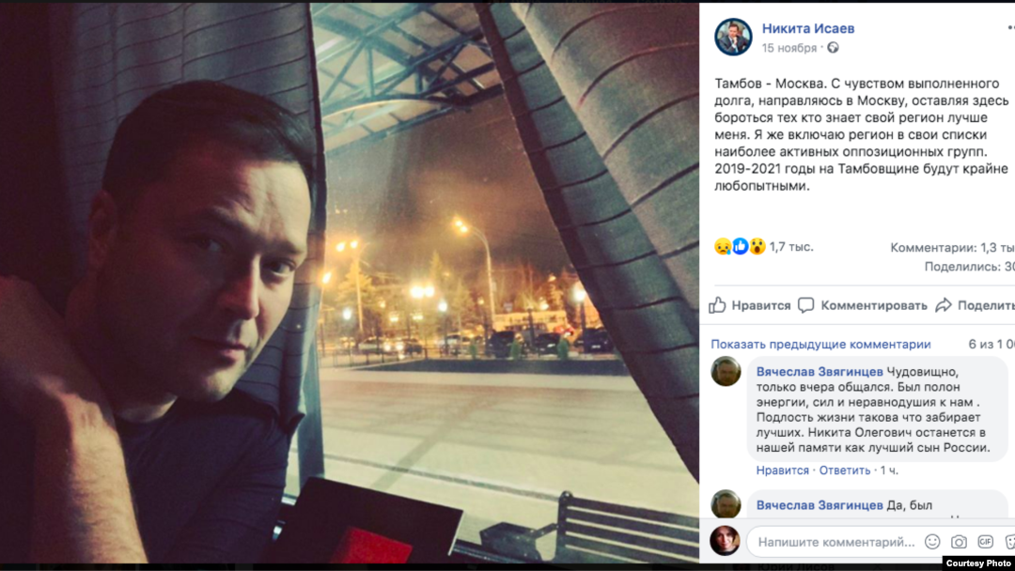The image size is (1015, 571).
Task: Open the comments count link
Action: (951, 248)
